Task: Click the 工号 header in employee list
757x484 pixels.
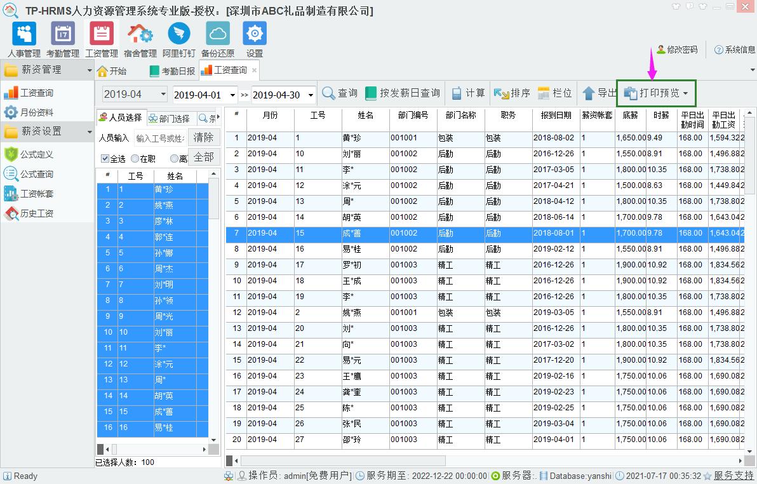Action: point(136,177)
